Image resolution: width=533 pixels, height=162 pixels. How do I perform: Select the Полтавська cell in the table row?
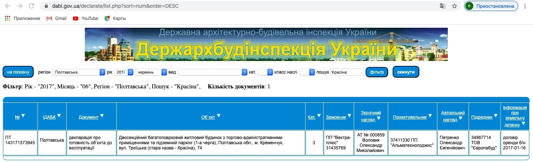coord(52,143)
